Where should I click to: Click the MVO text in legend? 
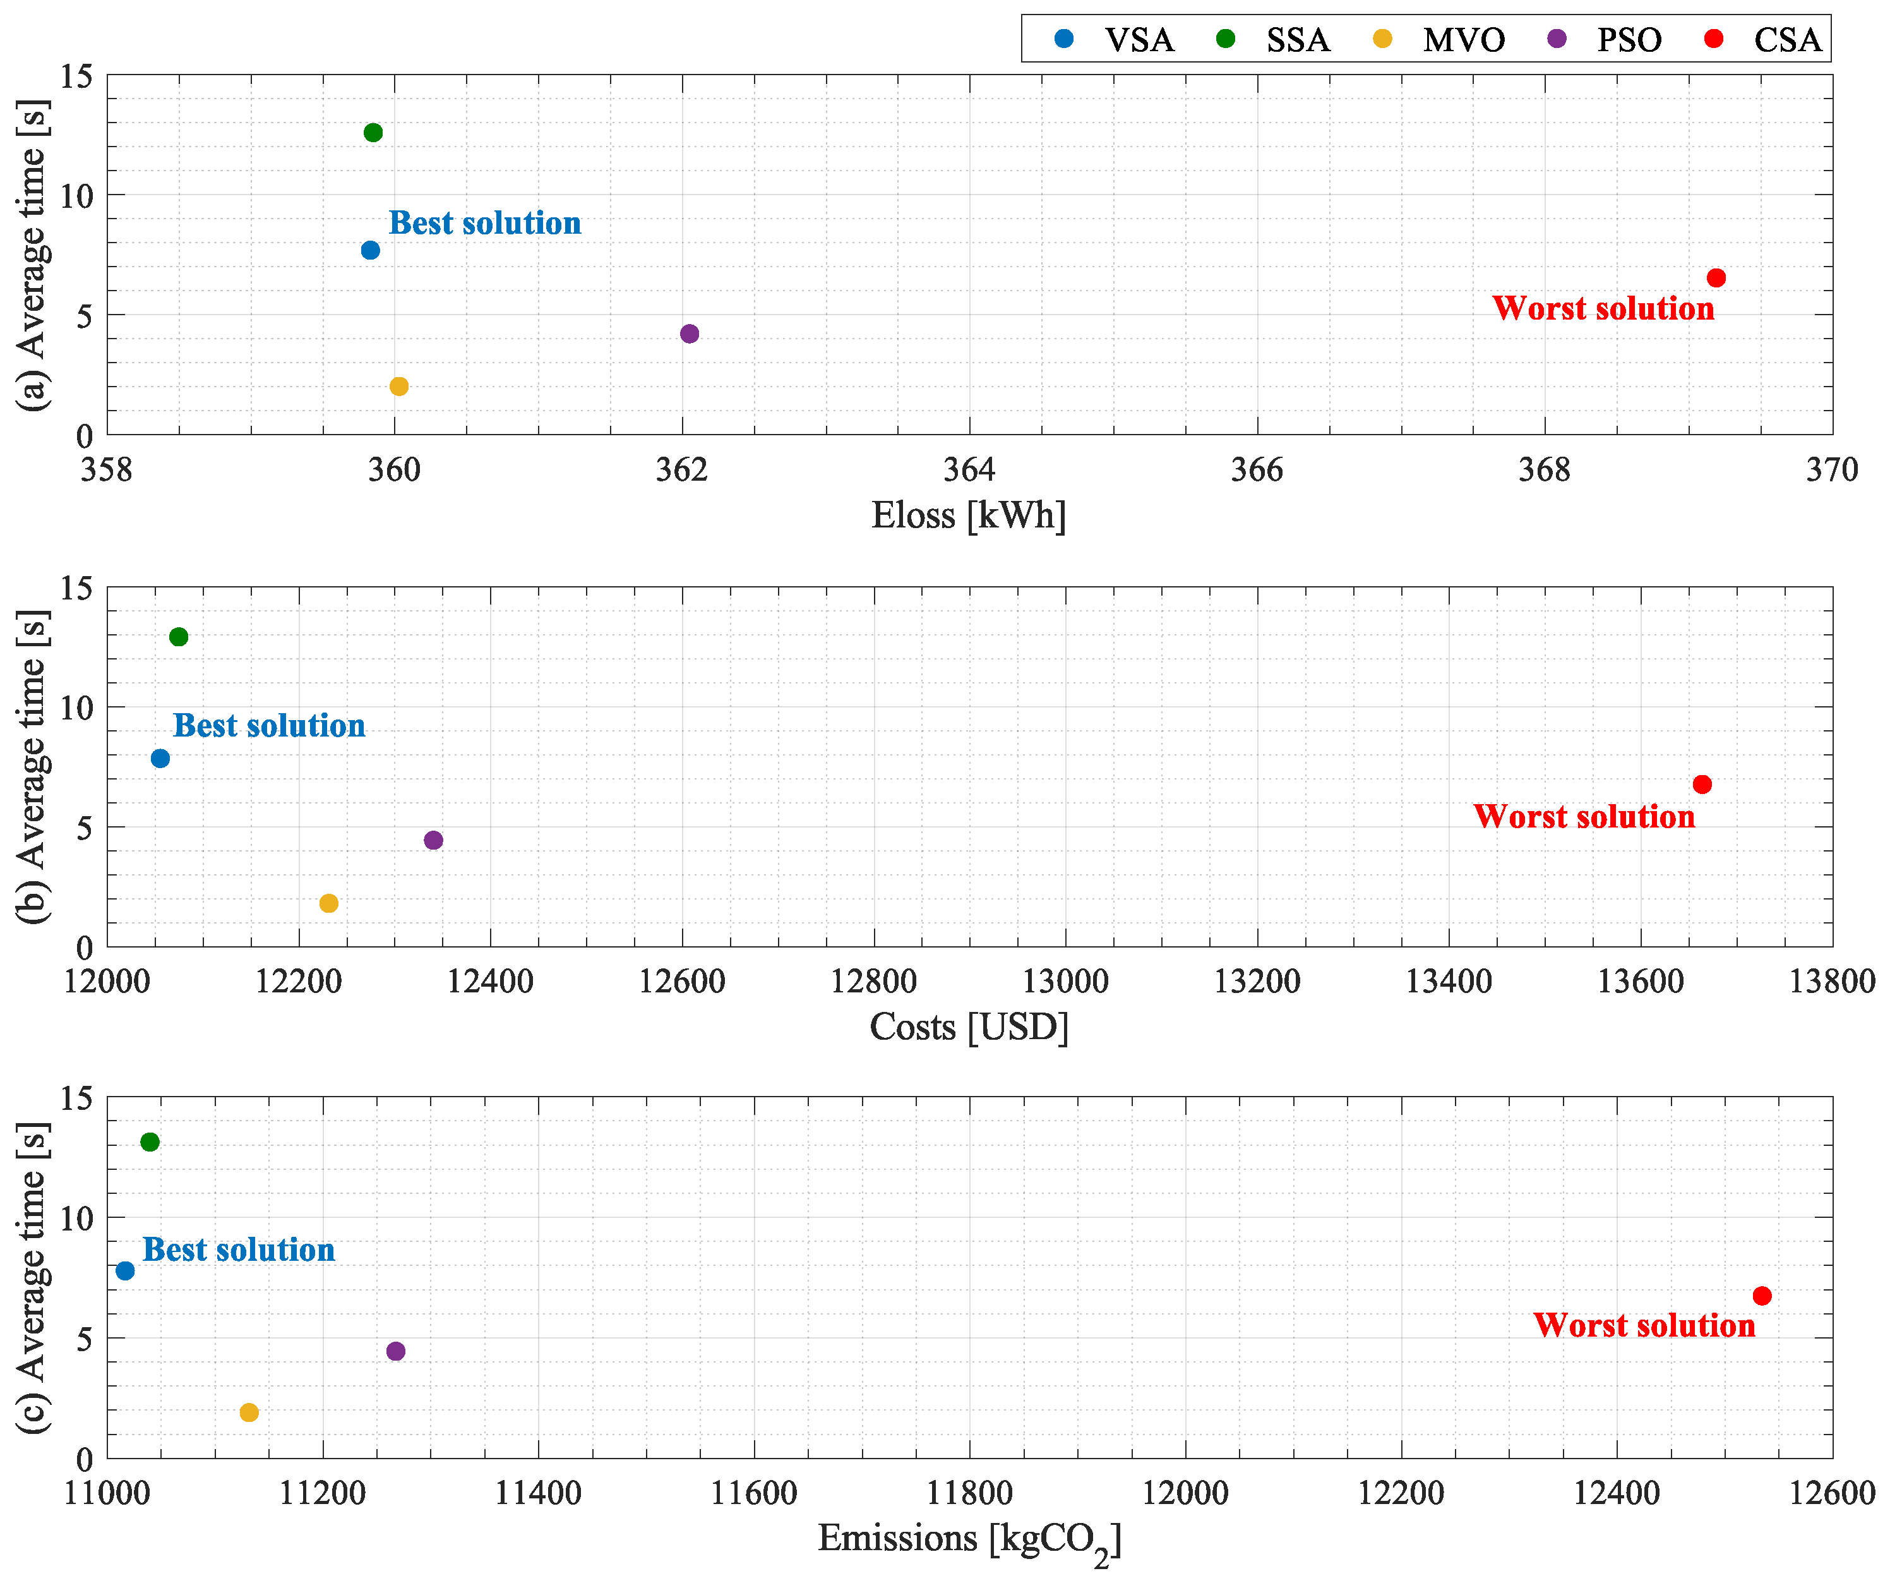[1463, 40]
